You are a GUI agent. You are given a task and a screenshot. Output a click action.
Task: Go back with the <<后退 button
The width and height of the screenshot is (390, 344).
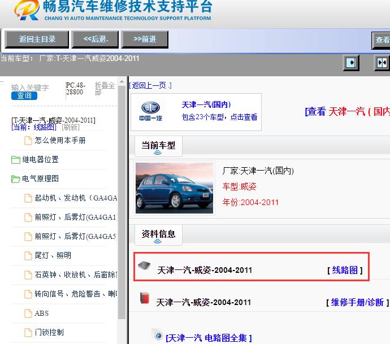click(95, 40)
